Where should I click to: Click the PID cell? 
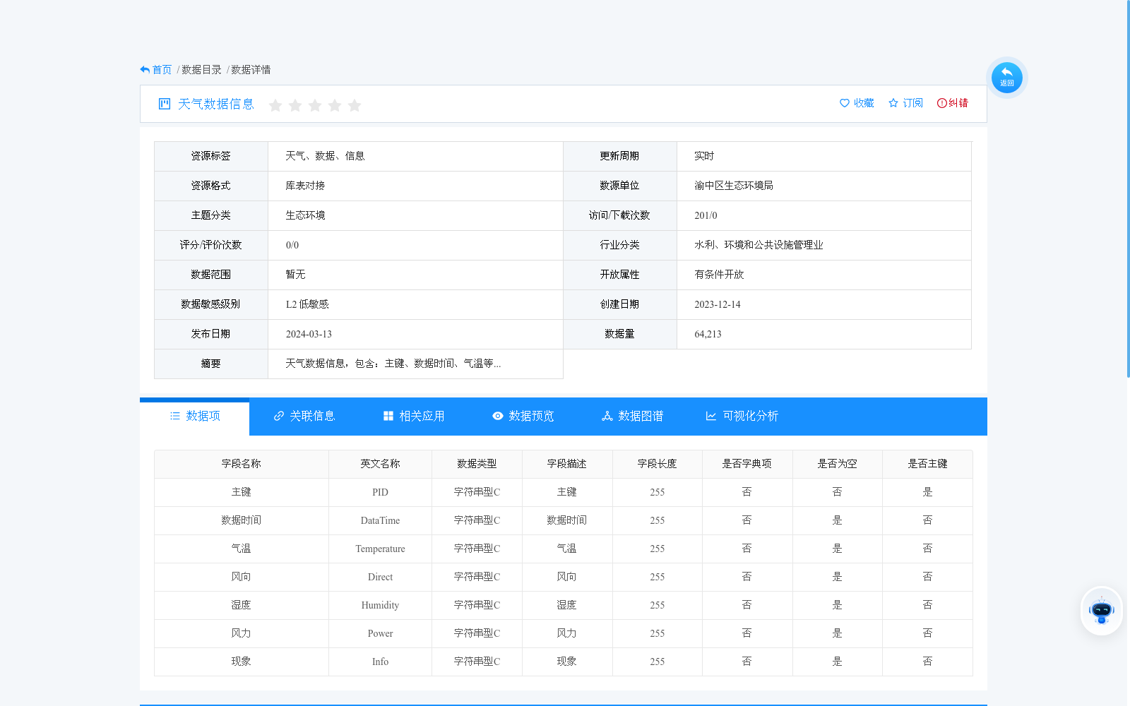380,492
